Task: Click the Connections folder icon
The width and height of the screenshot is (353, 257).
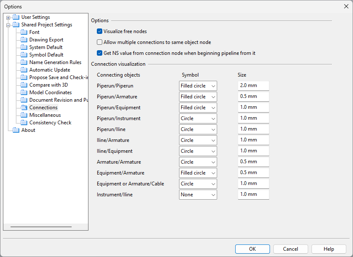Action: (24, 108)
